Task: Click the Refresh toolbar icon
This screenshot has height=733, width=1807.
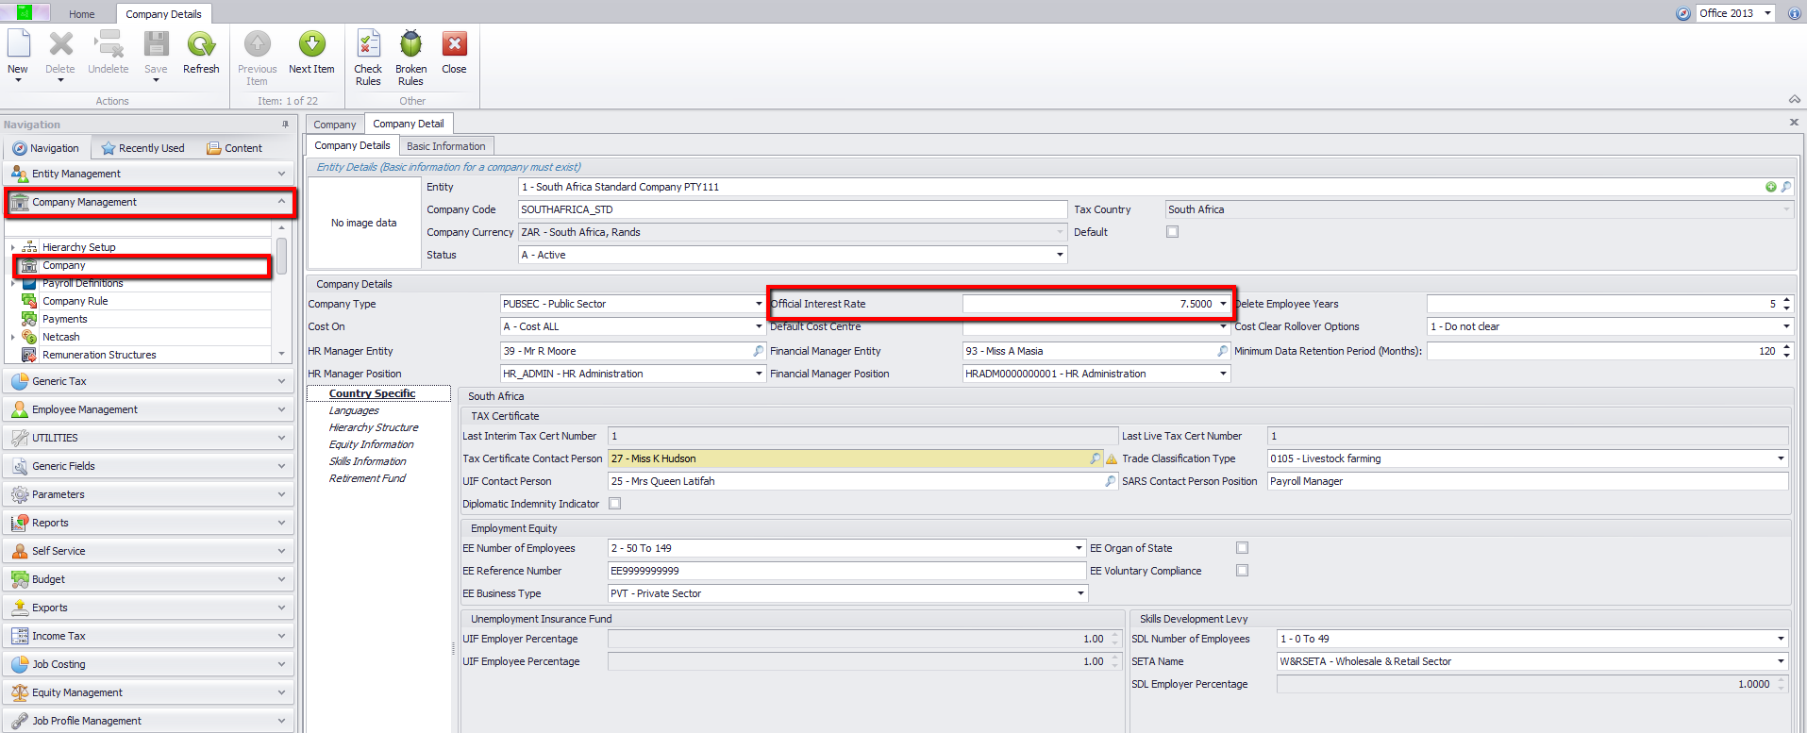Action: 201,44
